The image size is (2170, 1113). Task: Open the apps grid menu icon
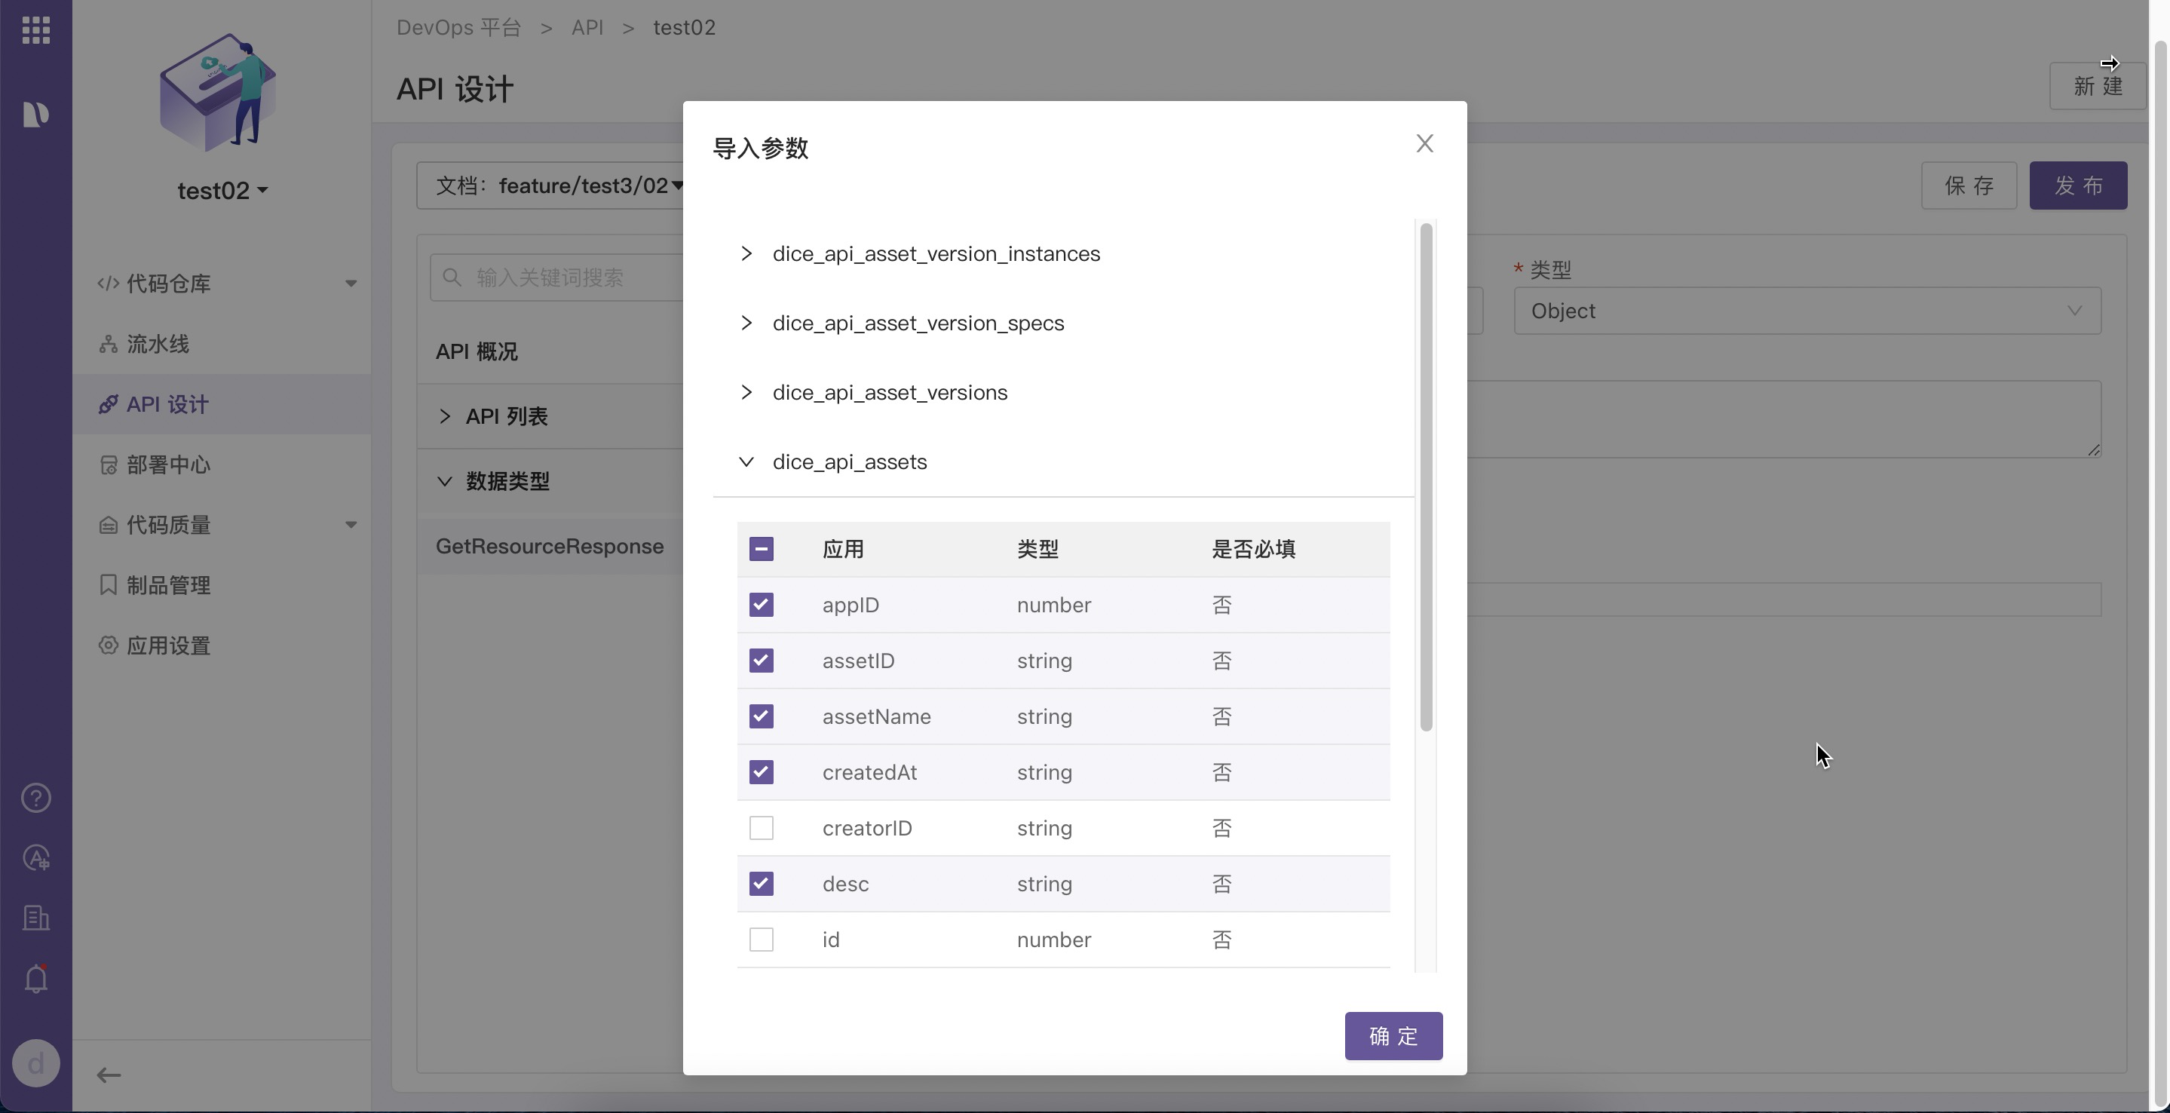coord(35,30)
